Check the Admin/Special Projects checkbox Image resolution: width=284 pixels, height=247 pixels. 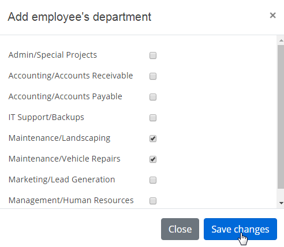click(153, 55)
